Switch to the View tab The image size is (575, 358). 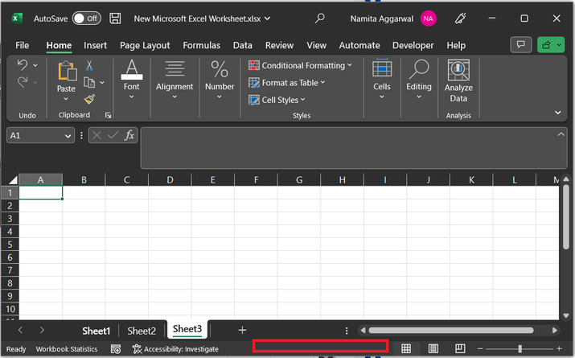[x=316, y=45]
